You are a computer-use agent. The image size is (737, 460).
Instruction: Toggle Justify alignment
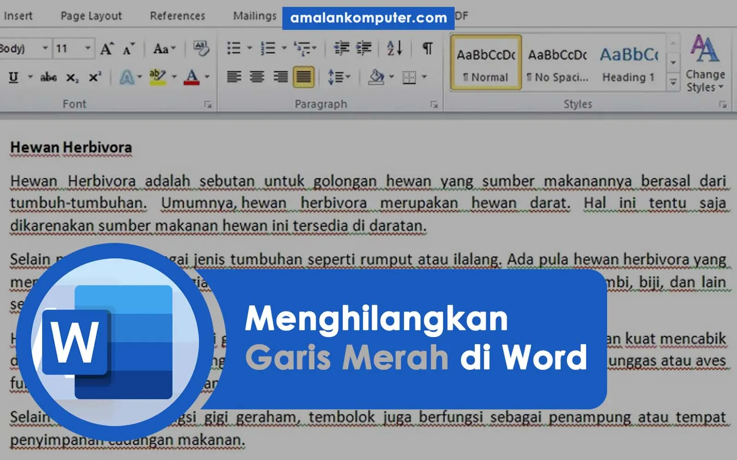304,77
